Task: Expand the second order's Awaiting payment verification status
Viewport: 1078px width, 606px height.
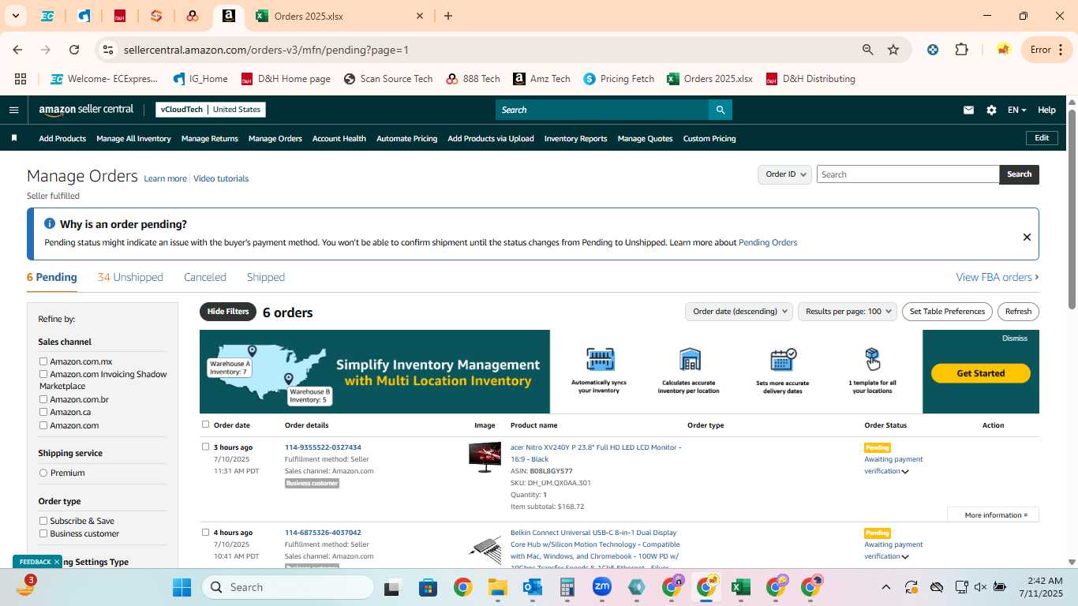Action: coord(905,557)
